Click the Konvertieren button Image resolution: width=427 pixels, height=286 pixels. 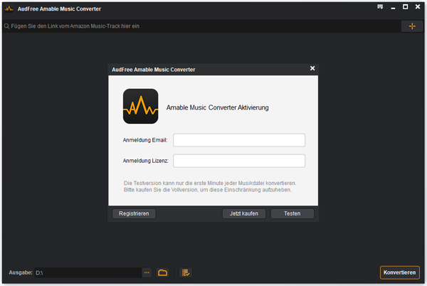point(399,272)
